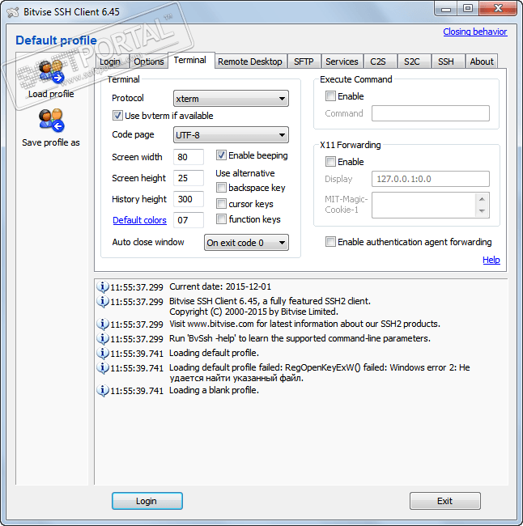Open the Closing behavior link
The height and width of the screenshot is (526, 523).
pos(475,32)
